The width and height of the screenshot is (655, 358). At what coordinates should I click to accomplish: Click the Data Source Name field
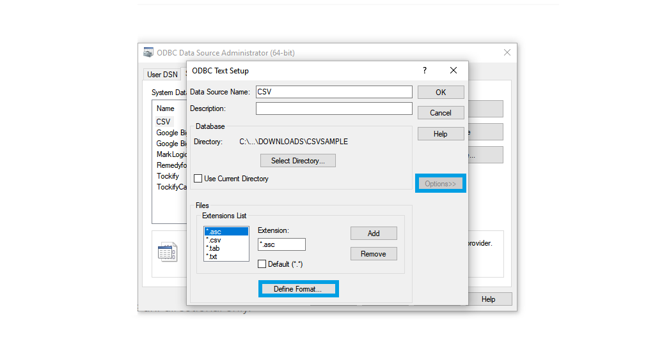334,92
